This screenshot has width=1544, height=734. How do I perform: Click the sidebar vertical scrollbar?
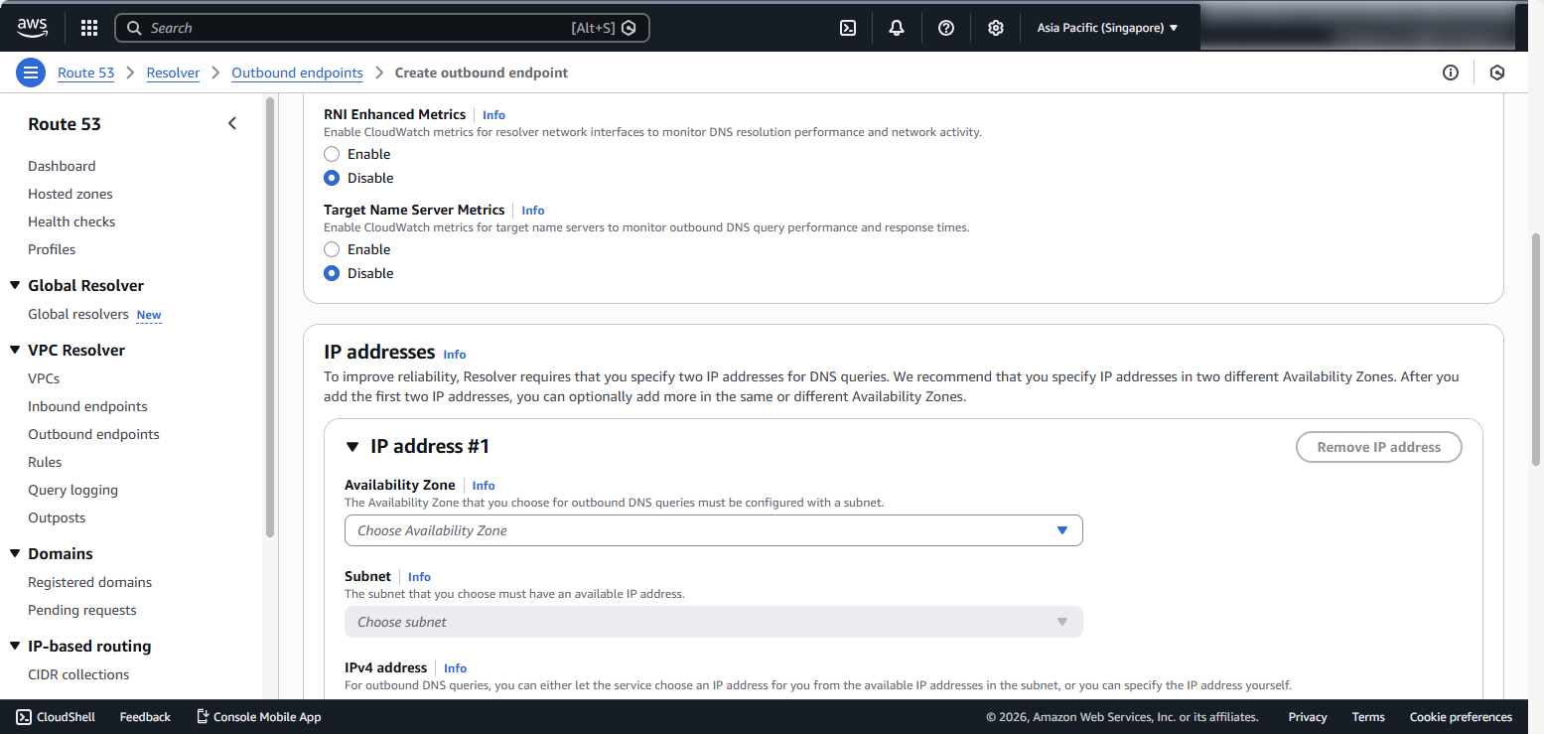tap(269, 318)
